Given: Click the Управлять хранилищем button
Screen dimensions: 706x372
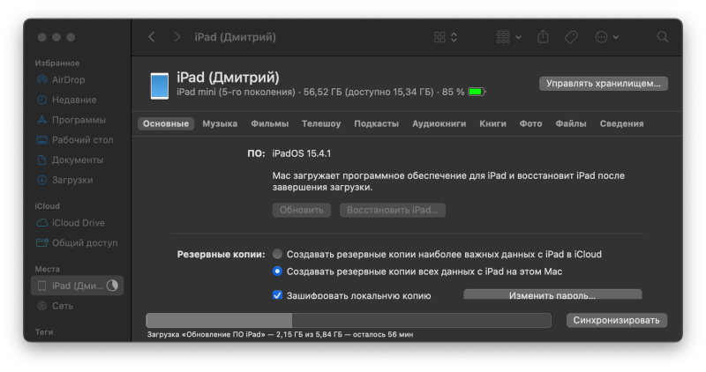Looking at the screenshot, I should tap(604, 84).
